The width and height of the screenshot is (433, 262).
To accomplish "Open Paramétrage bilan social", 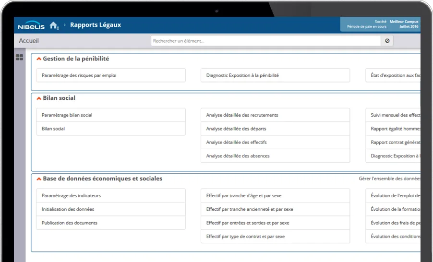I will tap(111, 115).
